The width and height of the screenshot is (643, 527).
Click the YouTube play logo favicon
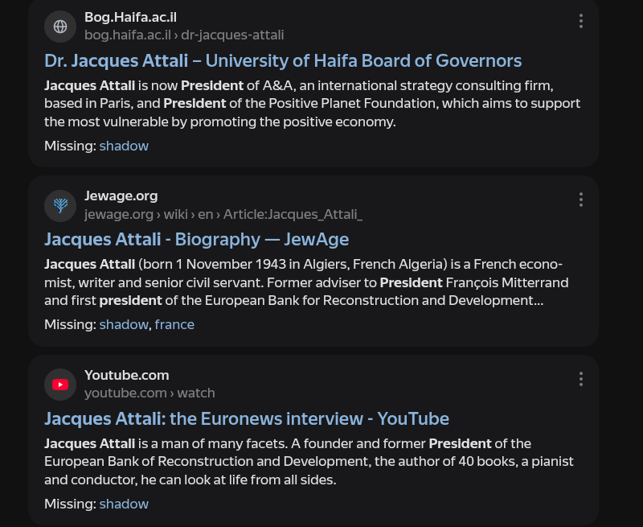point(60,385)
